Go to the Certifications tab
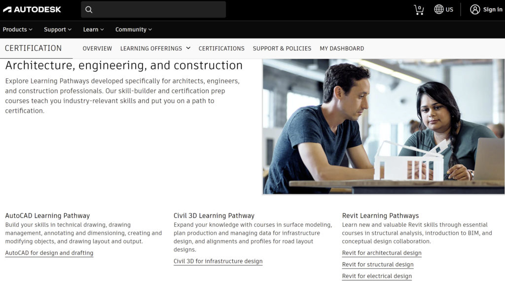 click(221, 48)
